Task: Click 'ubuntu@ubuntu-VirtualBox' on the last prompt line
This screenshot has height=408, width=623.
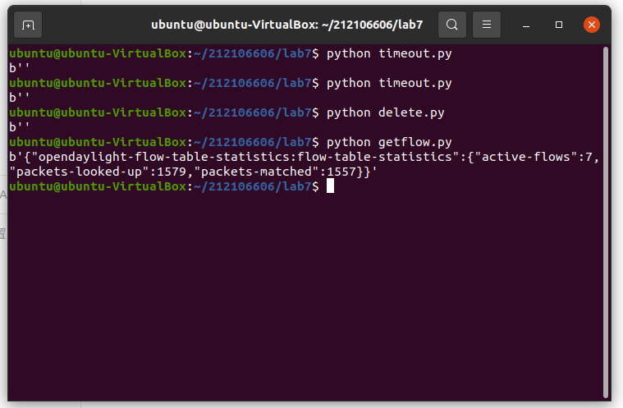Action: [x=98, y=186]
